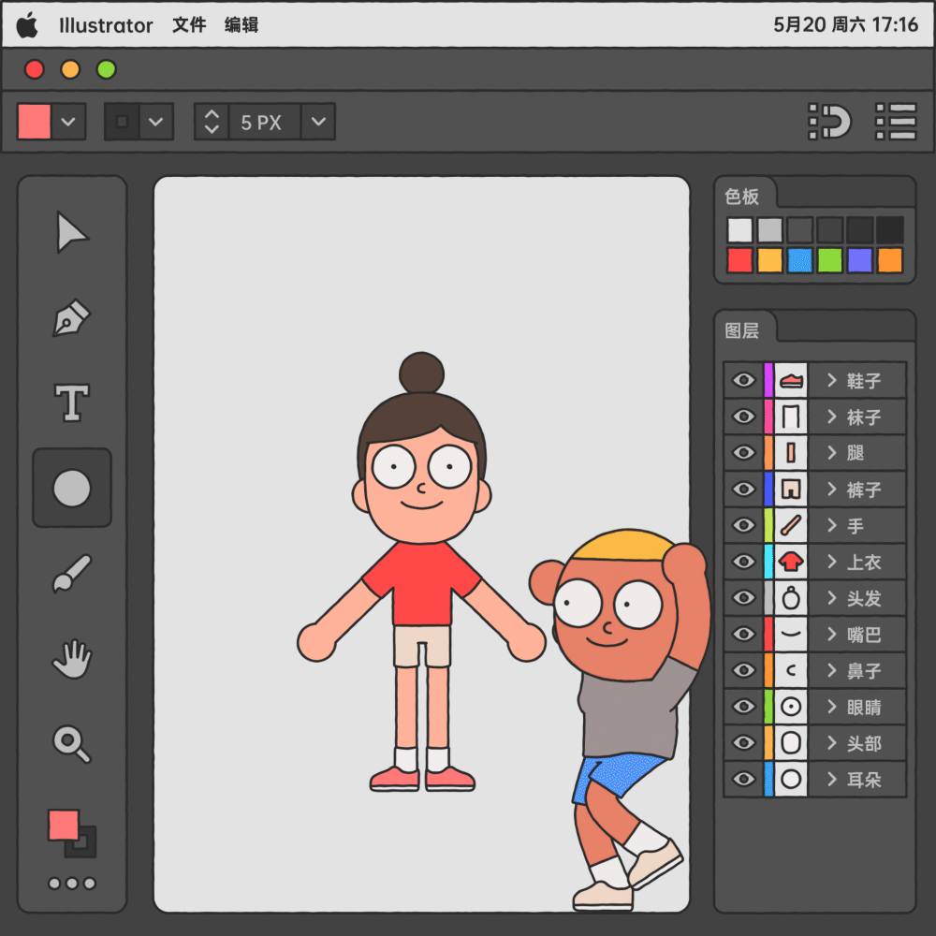
Task: Click the 鞋子 layer shoe thumbnail
Action: pyautogui.click(x=791, y=380)
